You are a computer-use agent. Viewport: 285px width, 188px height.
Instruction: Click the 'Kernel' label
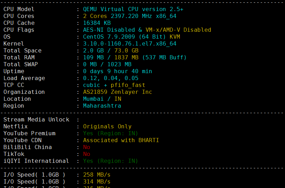(14, 44)
